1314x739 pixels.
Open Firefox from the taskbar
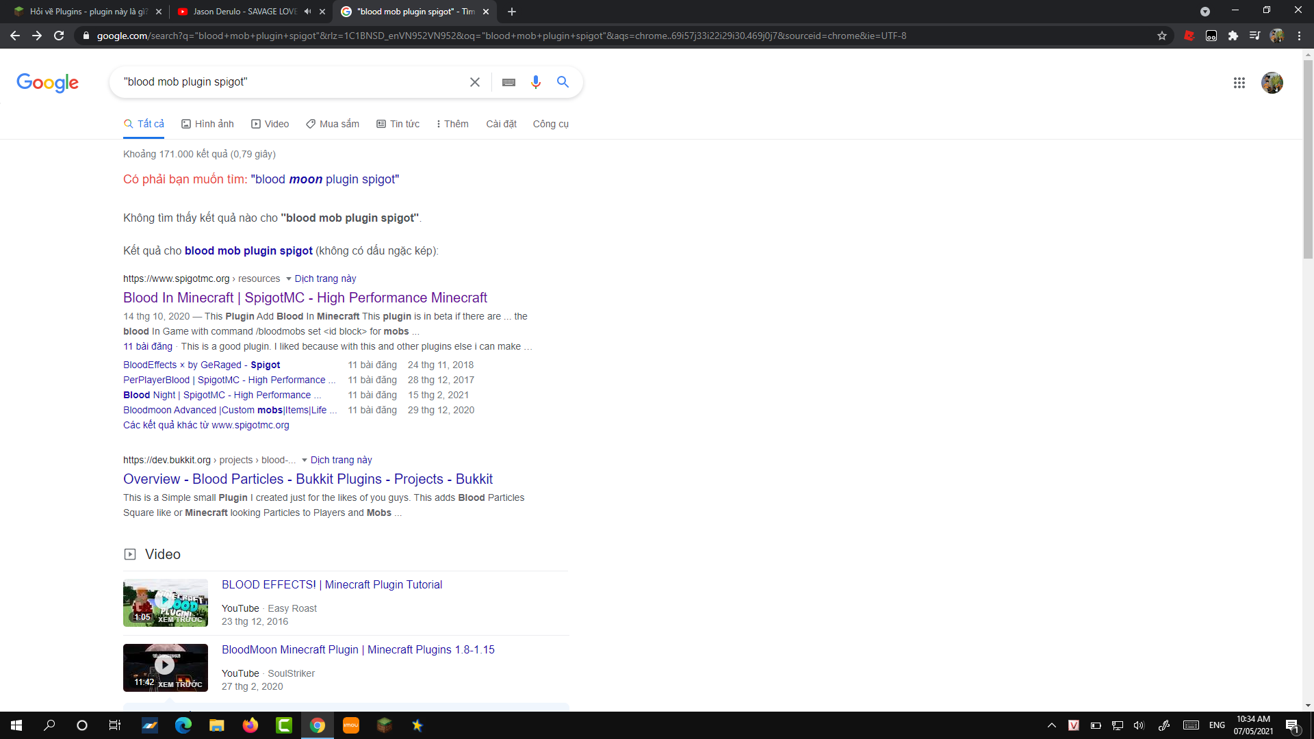coord(250,725)
